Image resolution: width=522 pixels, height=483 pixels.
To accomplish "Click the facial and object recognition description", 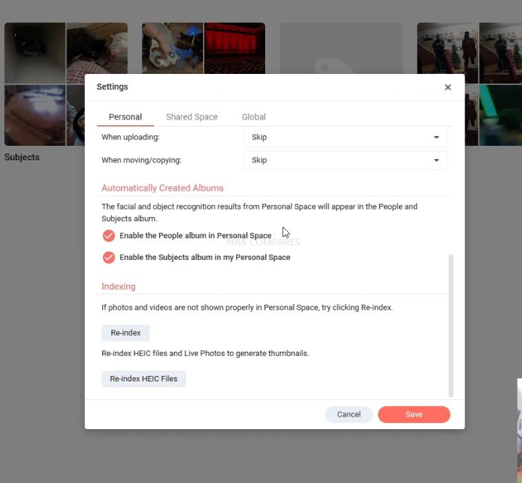I will click(x=260, y=213).
